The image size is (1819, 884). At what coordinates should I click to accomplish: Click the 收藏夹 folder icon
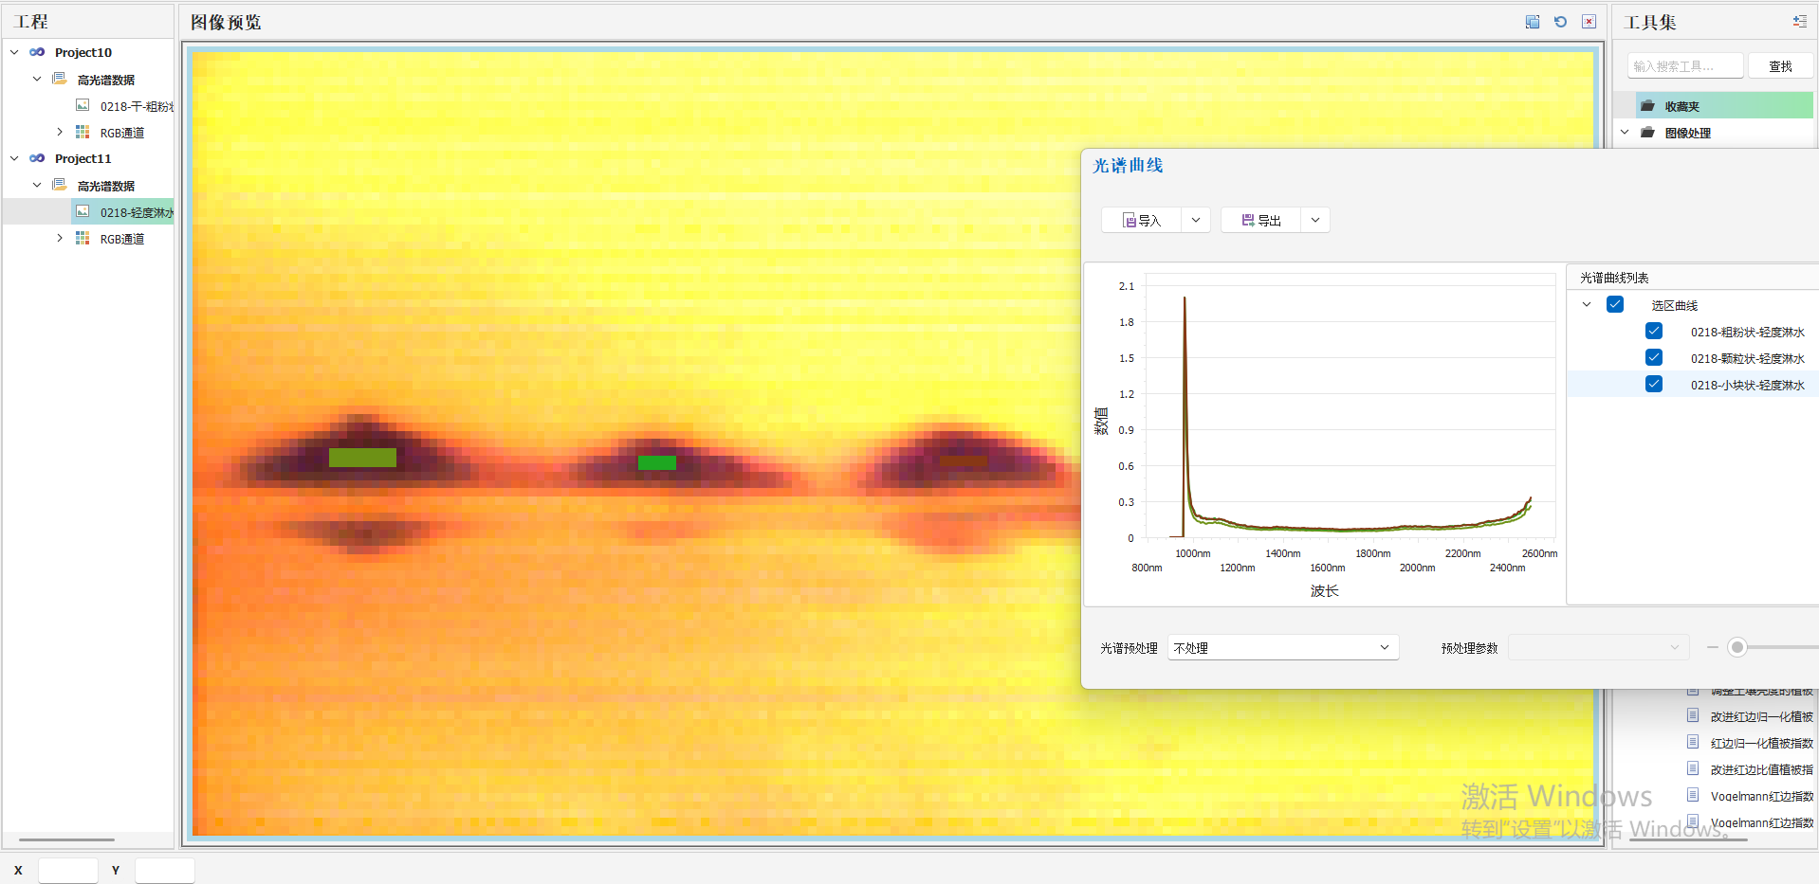click(1647, 106)
